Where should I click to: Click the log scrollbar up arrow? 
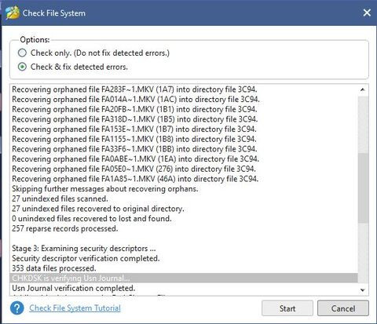[x=363, y=89]
